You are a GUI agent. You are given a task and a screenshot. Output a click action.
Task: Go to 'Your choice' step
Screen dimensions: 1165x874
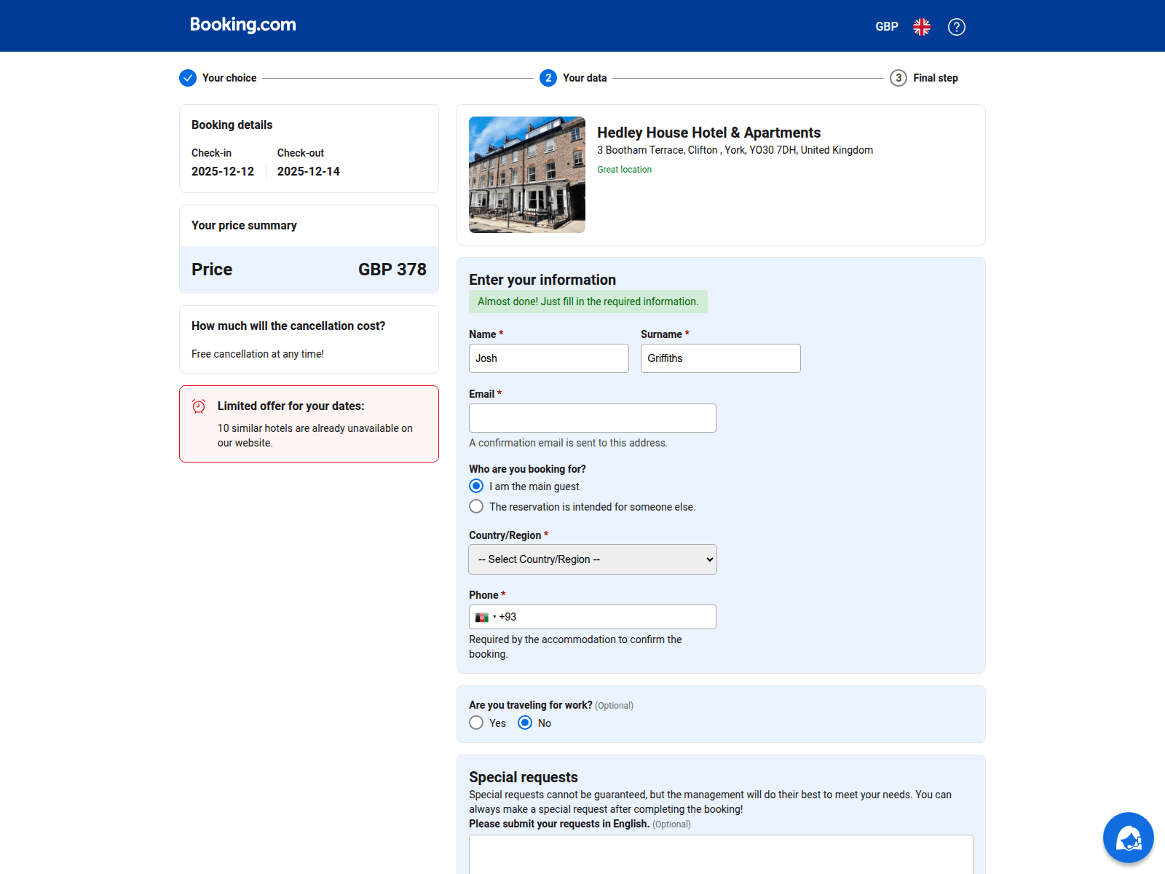[229, 78]
